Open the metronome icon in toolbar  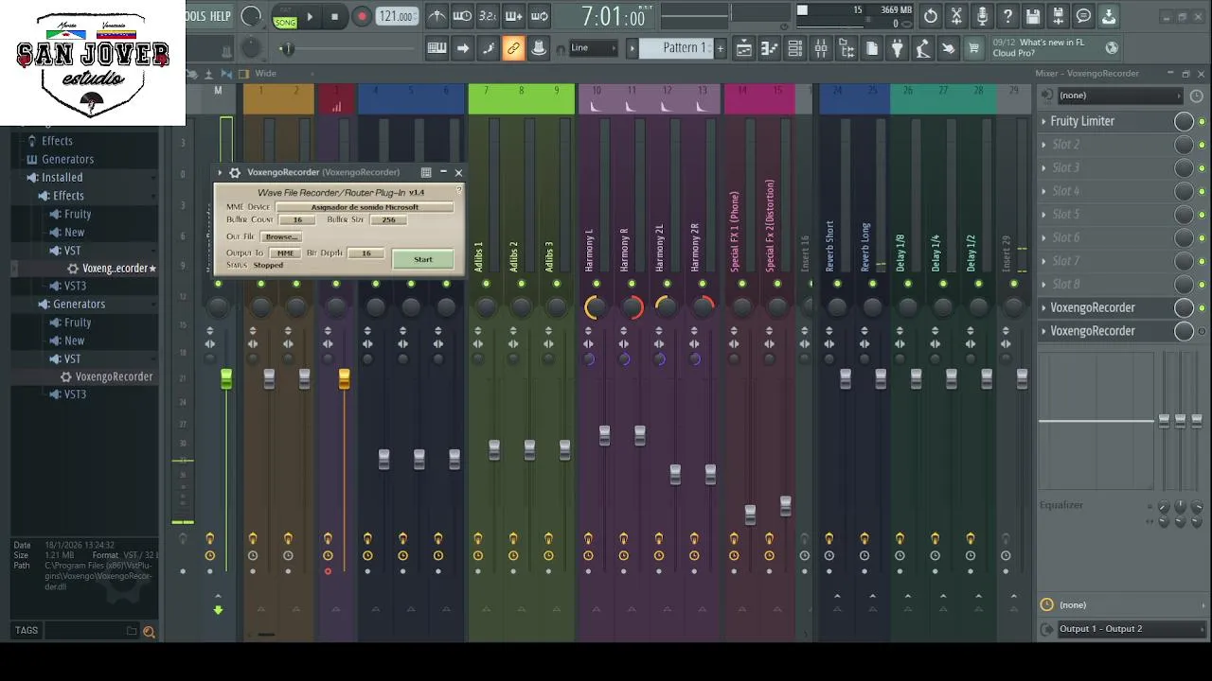[437, 16]
